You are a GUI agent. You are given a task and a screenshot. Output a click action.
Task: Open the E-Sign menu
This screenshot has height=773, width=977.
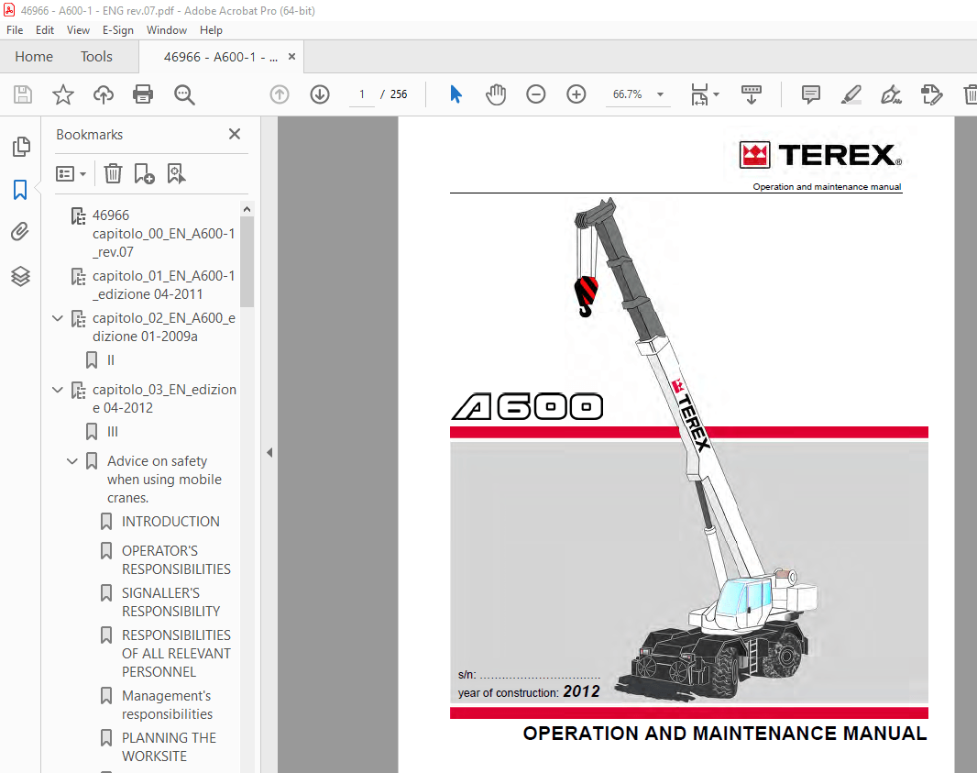tap(118, 30)
